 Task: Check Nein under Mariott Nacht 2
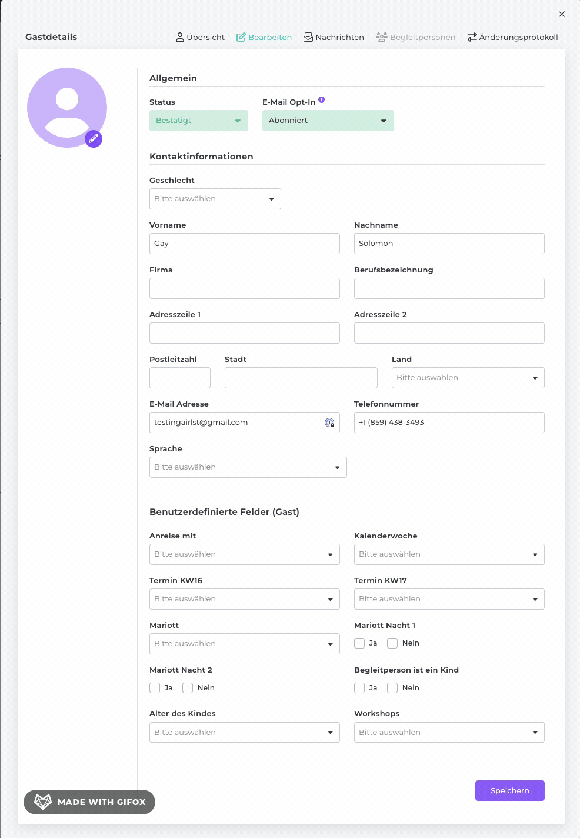pyautogui.click(x=188, y=688)
